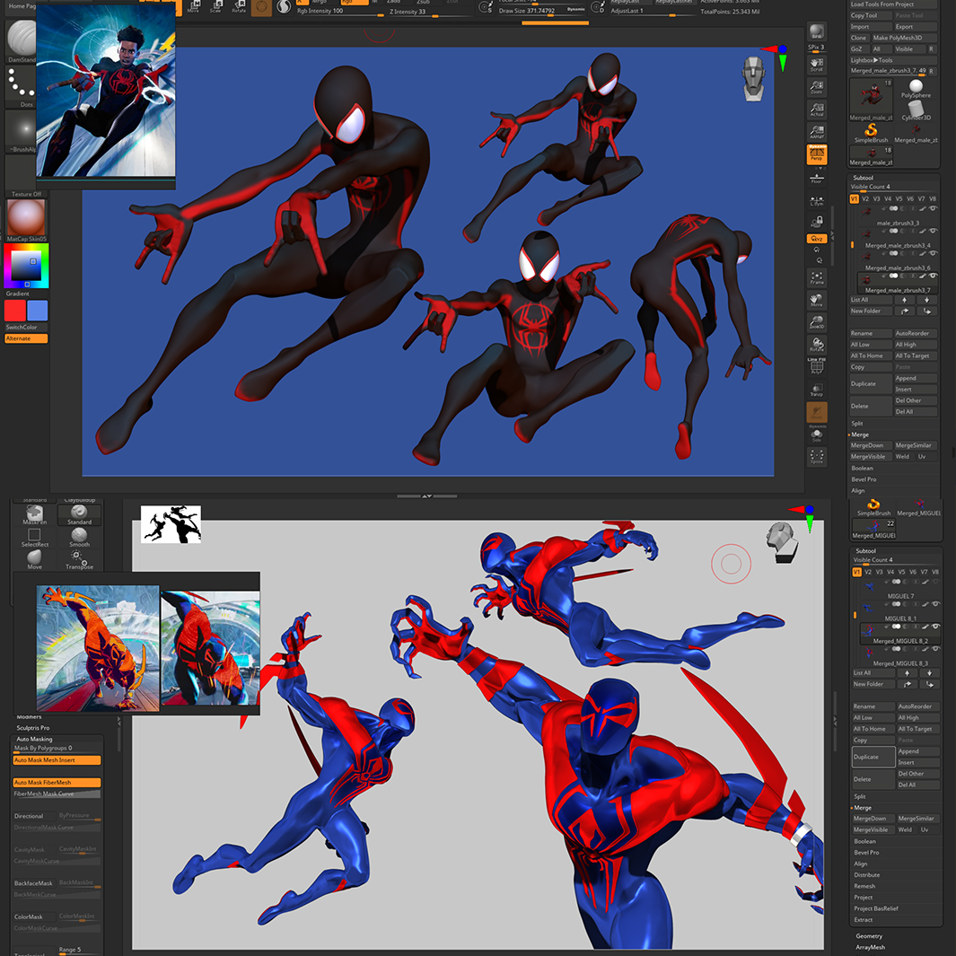Click All To Target in bottom window
Image resolution: width=956 pixels, height=956 pixels.
click(x=917, y=729)
